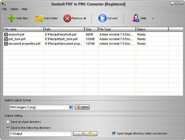
Task: Uncheck the pdf_form.pdf file checkbox
Action: tap(6, 39)
